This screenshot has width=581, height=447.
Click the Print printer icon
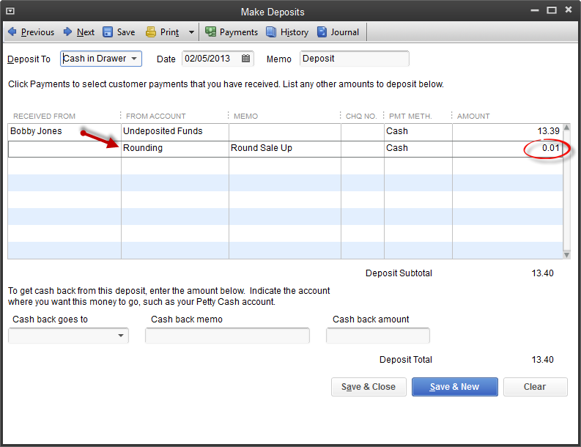click(x=151, y=32)
